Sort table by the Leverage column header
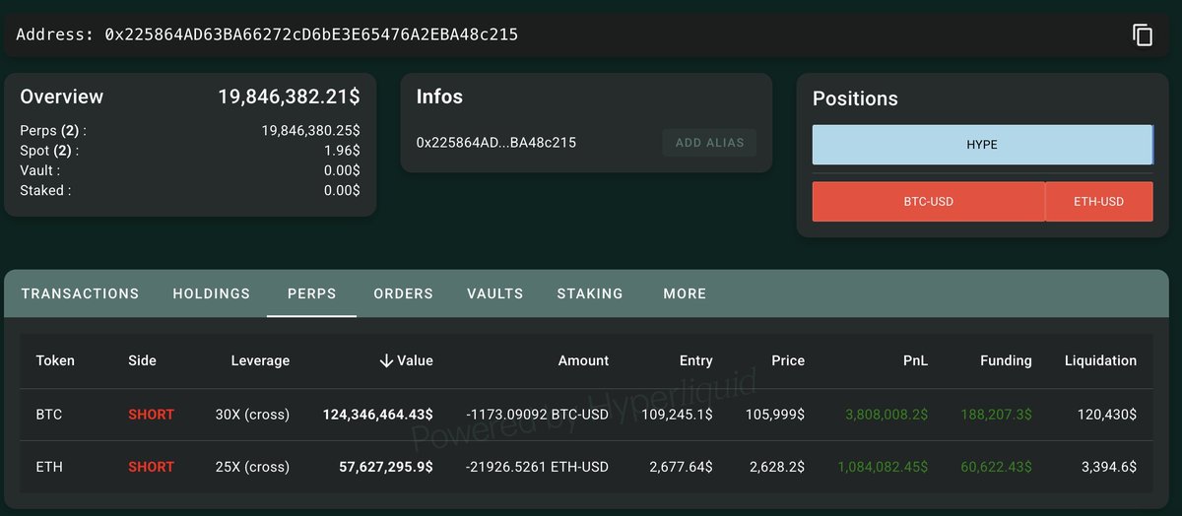Viewport: 1182px width, 516px height. (x=260, y=360)
